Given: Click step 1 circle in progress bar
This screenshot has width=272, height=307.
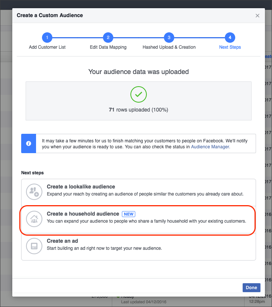Looking at the screenshot, I should click(47, 38).
